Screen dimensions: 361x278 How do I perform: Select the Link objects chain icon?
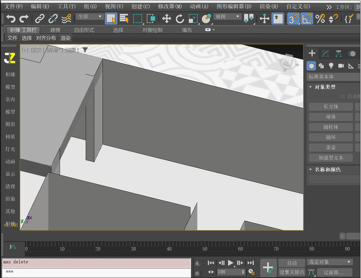40,19
